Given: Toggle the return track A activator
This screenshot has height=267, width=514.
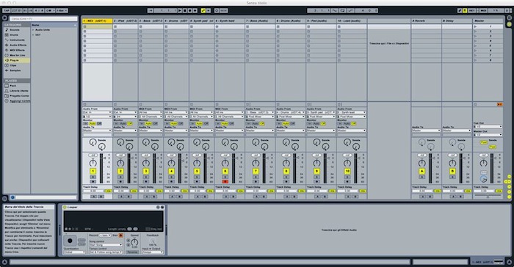Looking at the screenshot, I should [422, 171].
